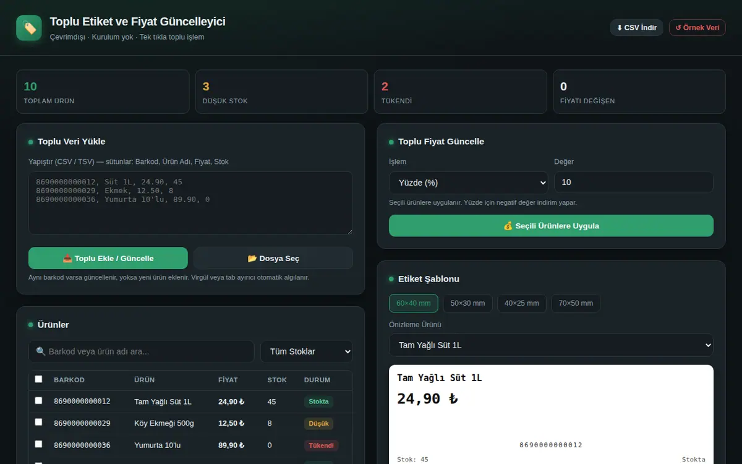Click the Barkod column header
742x464 pixels.
tap(69, 380)
